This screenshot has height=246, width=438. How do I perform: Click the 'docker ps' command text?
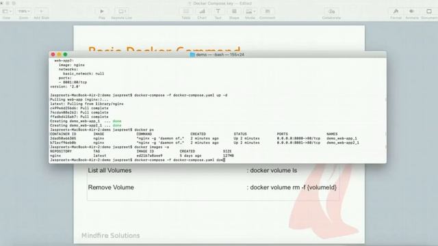tap(144, 130)
